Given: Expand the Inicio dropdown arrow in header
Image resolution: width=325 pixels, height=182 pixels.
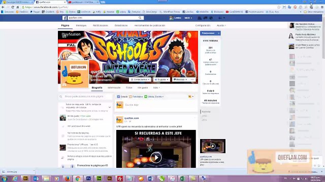Looking at the screenshot, I should (x=191, y=18).
